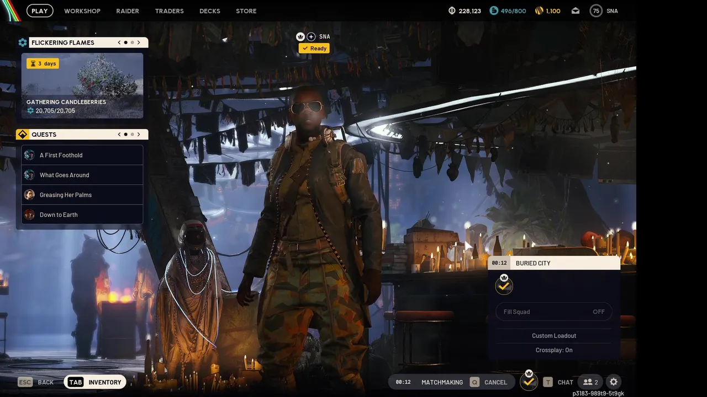This screenshot has width=707, height=397.
Task: Open quest Down to Earth
Action: point(82,214)
